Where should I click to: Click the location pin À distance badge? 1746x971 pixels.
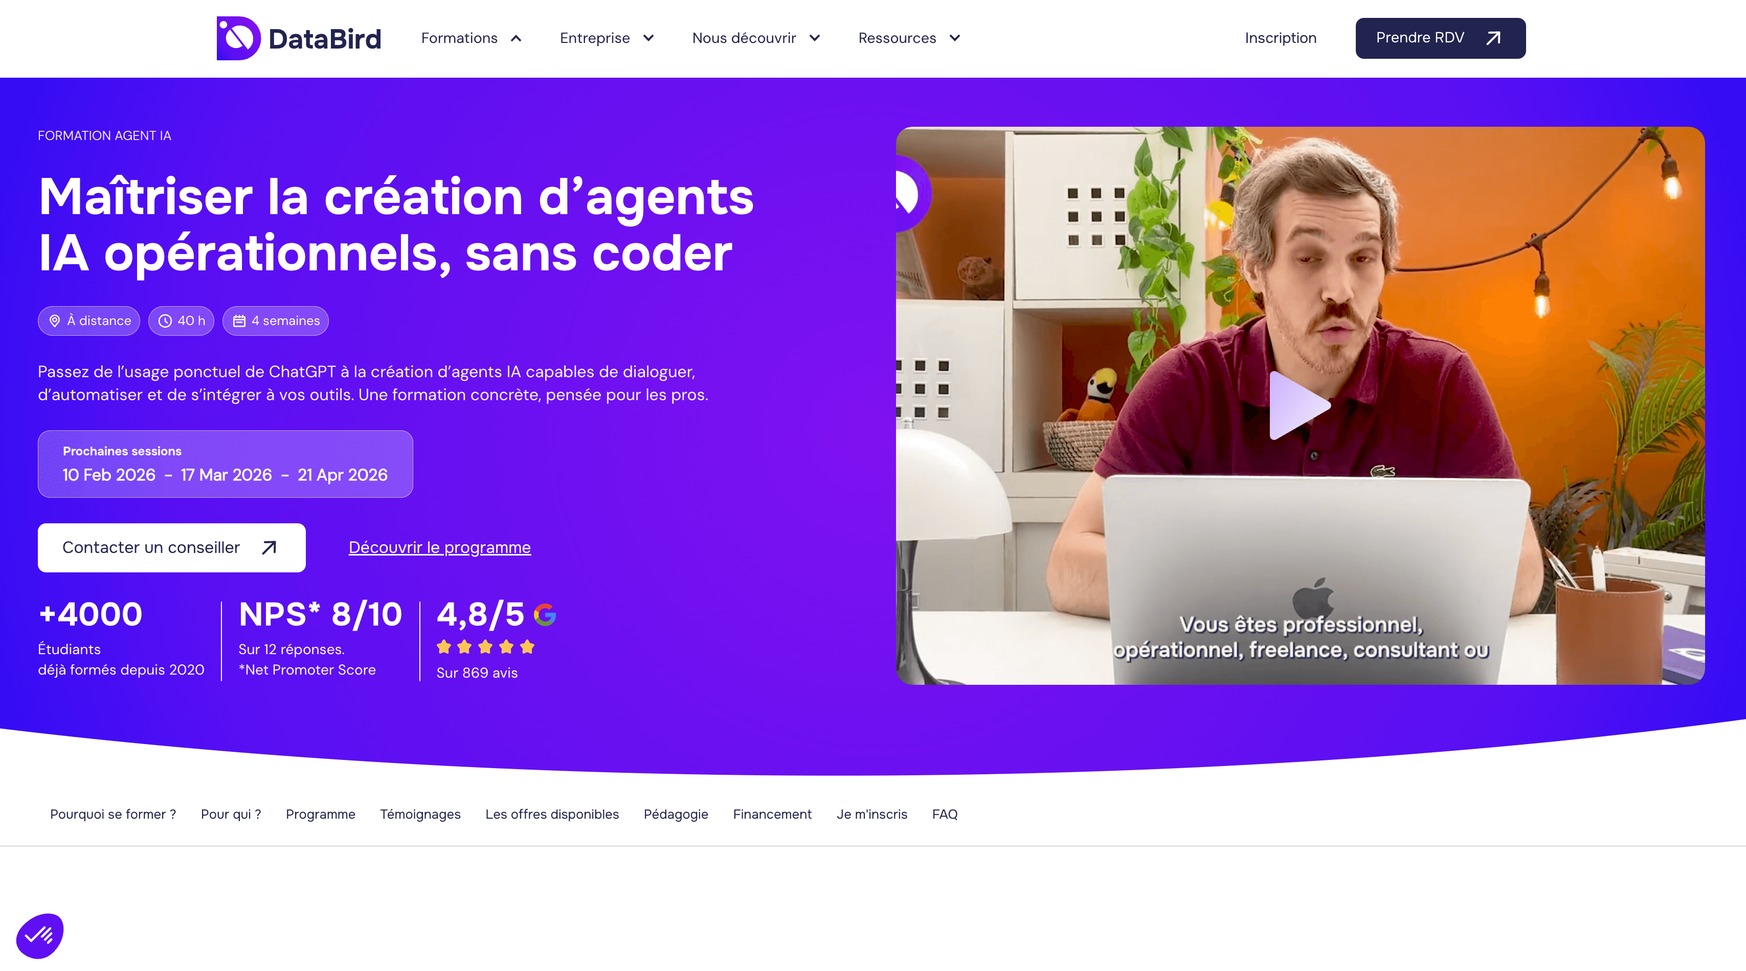coord(89,321)
